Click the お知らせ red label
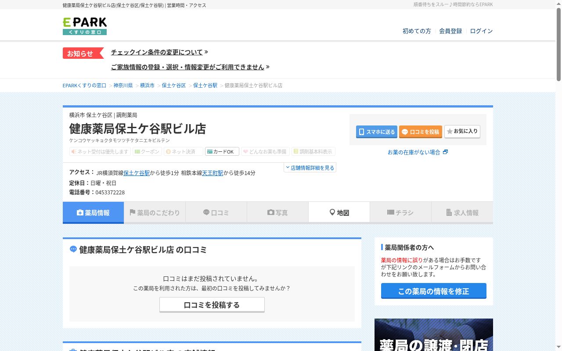Viewport: 562px width, 351px height. [x=83, y=53]
